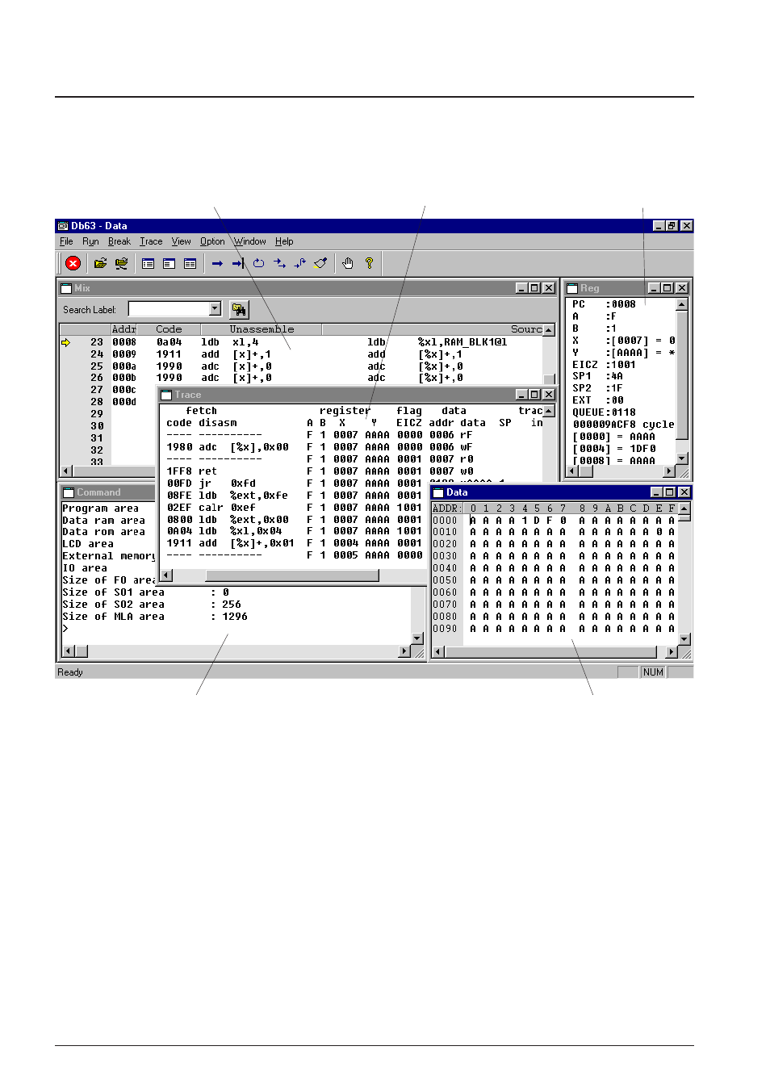Click the binoculars search button in Mix window

pyautogui.click(x=239, y=309)
